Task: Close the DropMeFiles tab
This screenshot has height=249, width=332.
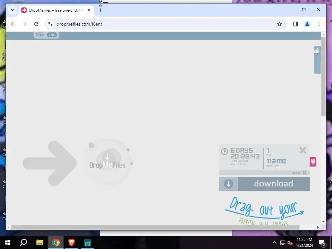Action: [89, 10]
